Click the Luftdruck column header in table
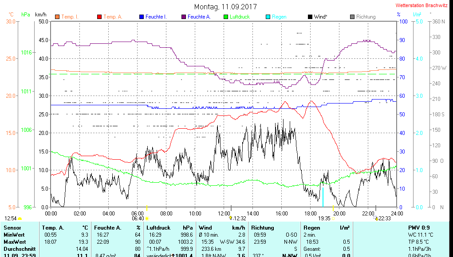453x257 pixels. tap(158, 227)
